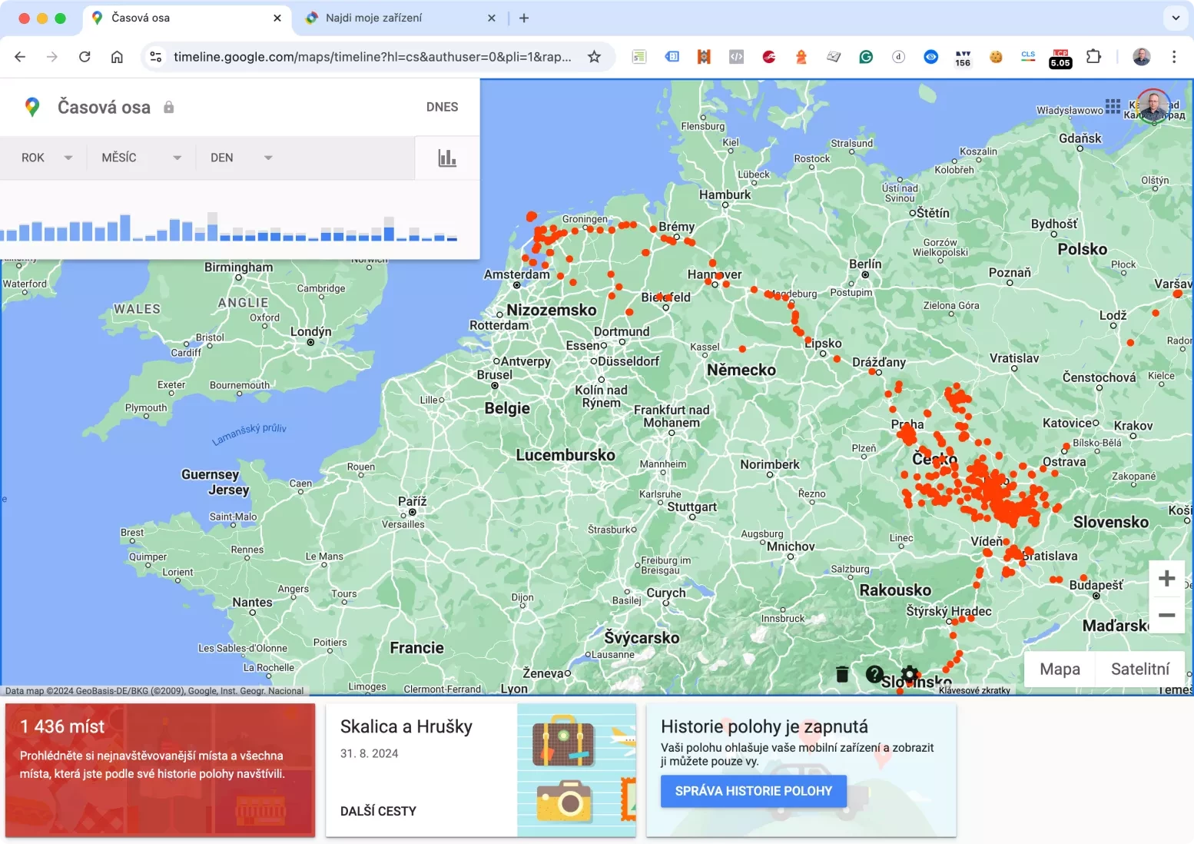Open the help question mark icon
Screen dimensions: 1194x844
(x=874, y=674)
